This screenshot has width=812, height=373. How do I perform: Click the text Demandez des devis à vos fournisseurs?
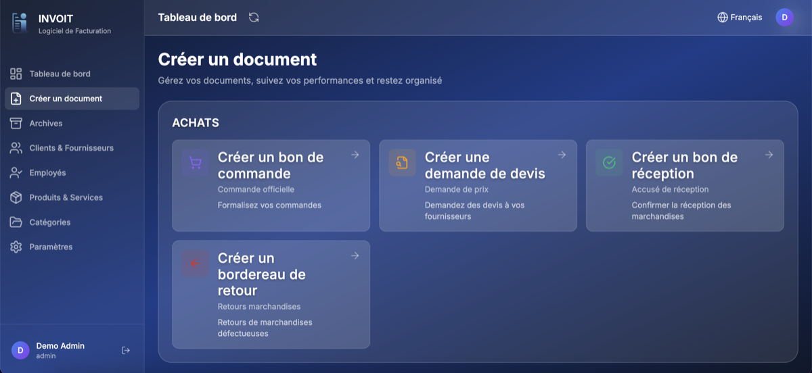pyautogui.click(x=475, y=211)
